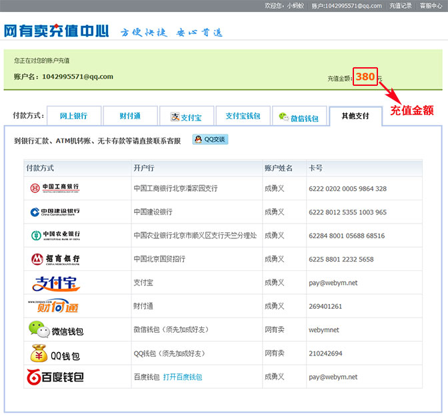This screenshot has height=418, width=448.
Task: Switch to the 微信钱包 payment tab
Action: pos(299,118)
